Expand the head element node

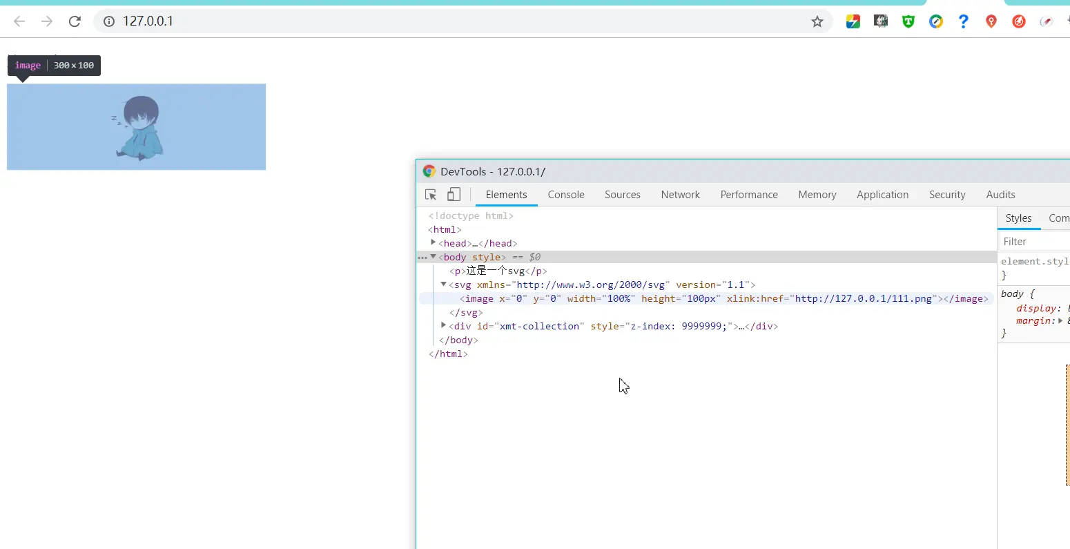[x=433, y=242]
